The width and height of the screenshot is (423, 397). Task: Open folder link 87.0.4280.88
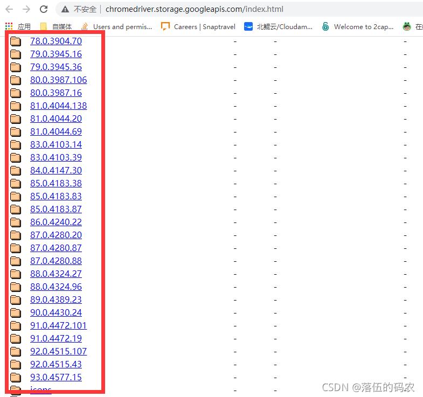point(56,261)
